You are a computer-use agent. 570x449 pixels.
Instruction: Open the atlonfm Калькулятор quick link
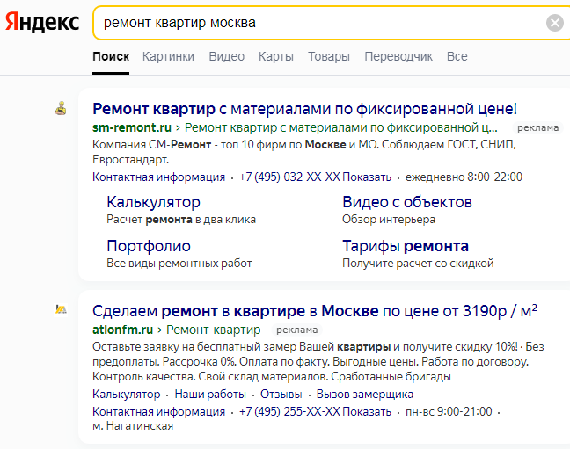pos(126,394)
